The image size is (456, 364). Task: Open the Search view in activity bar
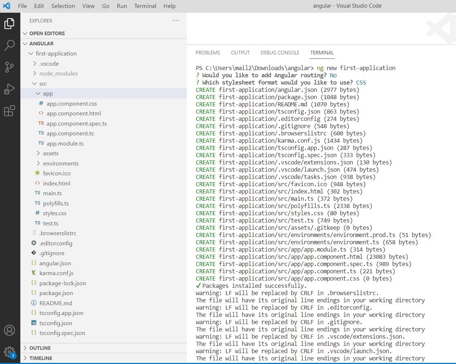tap(9, 45)
